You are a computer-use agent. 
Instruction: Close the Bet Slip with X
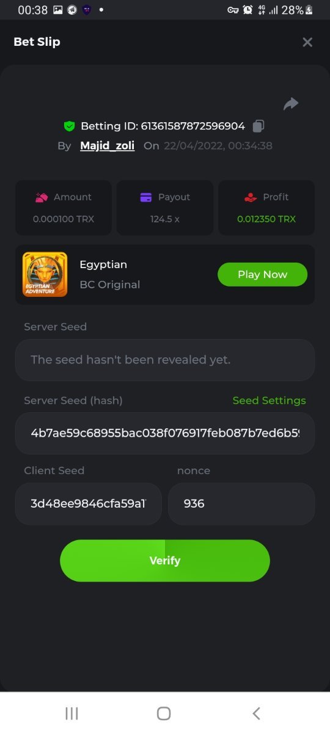pos(307,42)
